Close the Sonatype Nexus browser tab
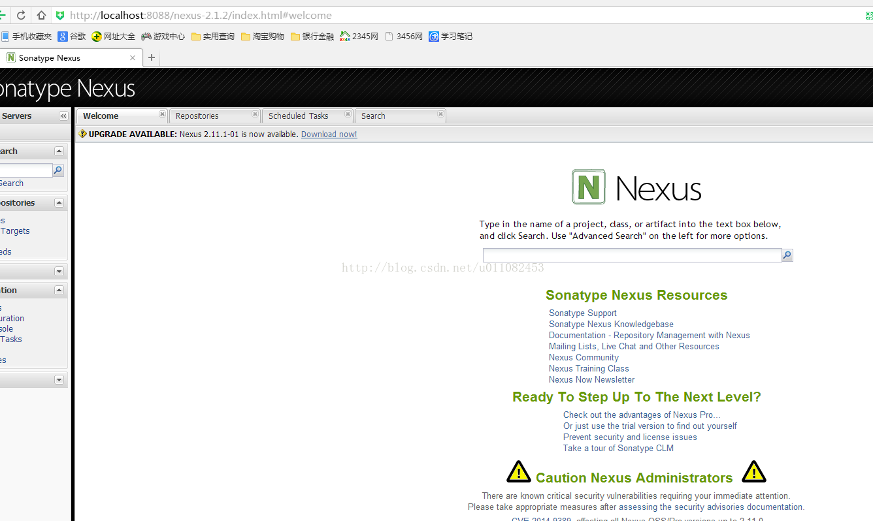Screen dimensions: 873x521 [x=133, y=57]
